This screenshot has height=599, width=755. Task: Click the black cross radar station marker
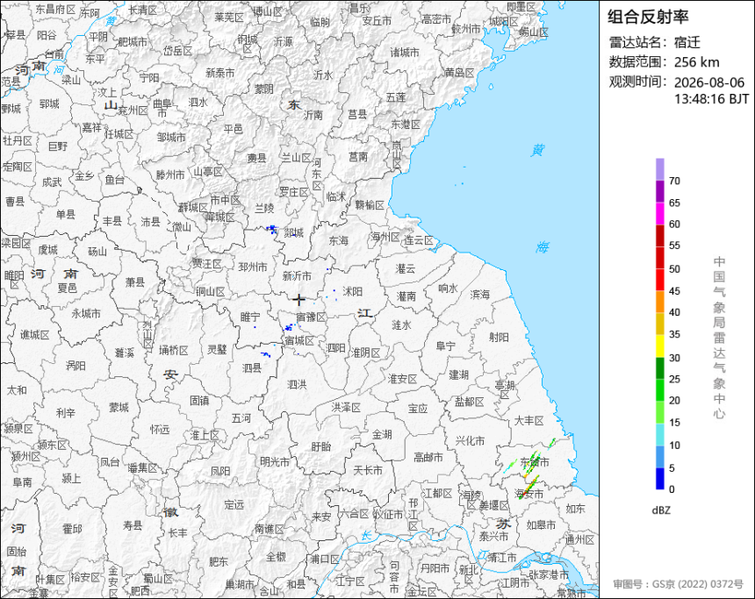(x=298, y=300)
